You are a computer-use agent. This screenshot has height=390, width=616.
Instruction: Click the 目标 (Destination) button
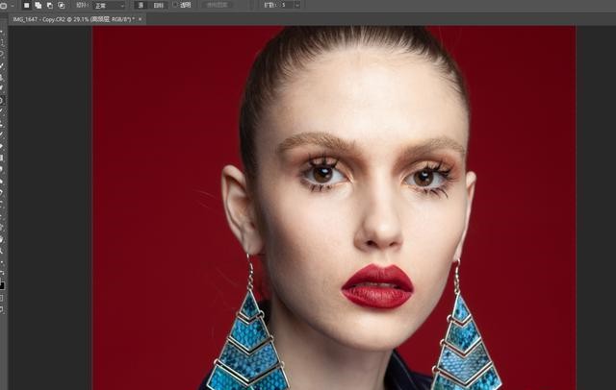158,6
